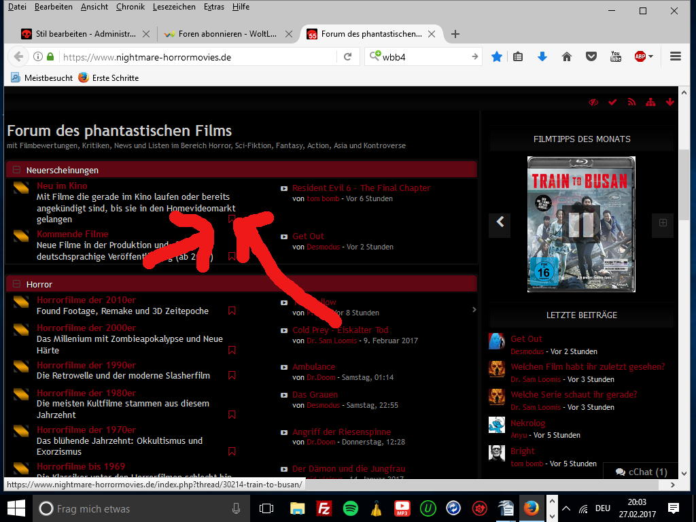Open the Lesezeichen menu
696x522 pixels.
click(174, 7)
